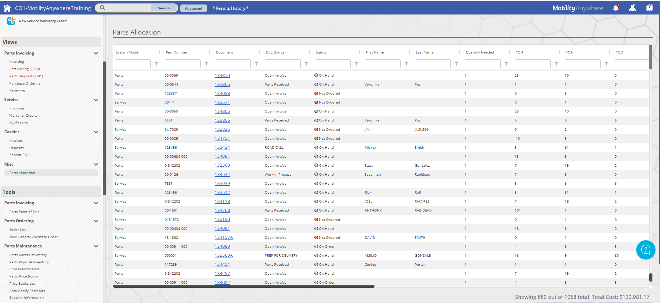Click the Search button
The image size is (660, 303).
point(164,8)
